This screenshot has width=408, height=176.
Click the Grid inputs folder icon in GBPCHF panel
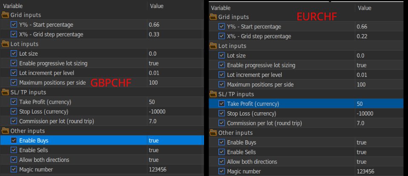5,15
